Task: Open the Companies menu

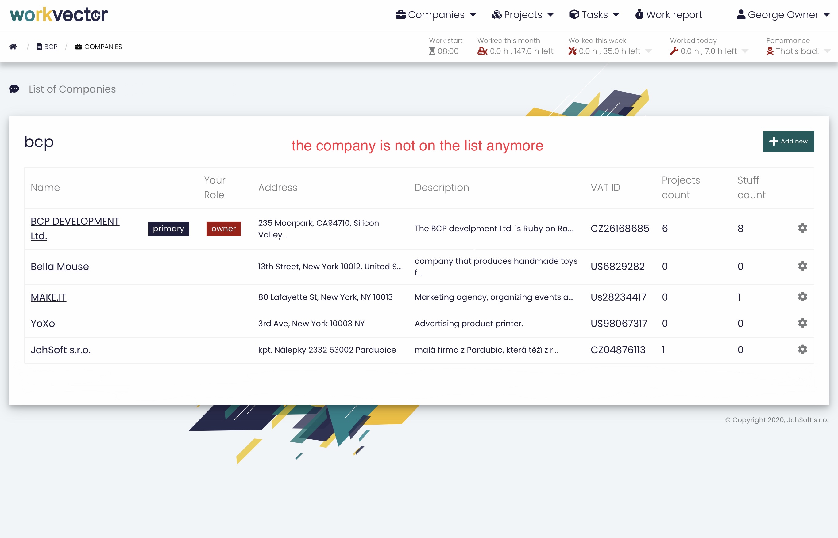Action: [436, 15]
